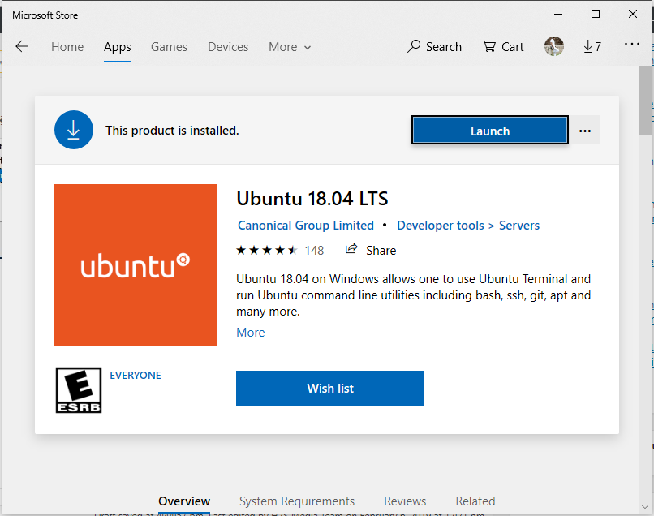The height and width of the screenshot is (516, 654).
Task: Maximize the Microsoft Store window
Action: click(x=596, y=14)
